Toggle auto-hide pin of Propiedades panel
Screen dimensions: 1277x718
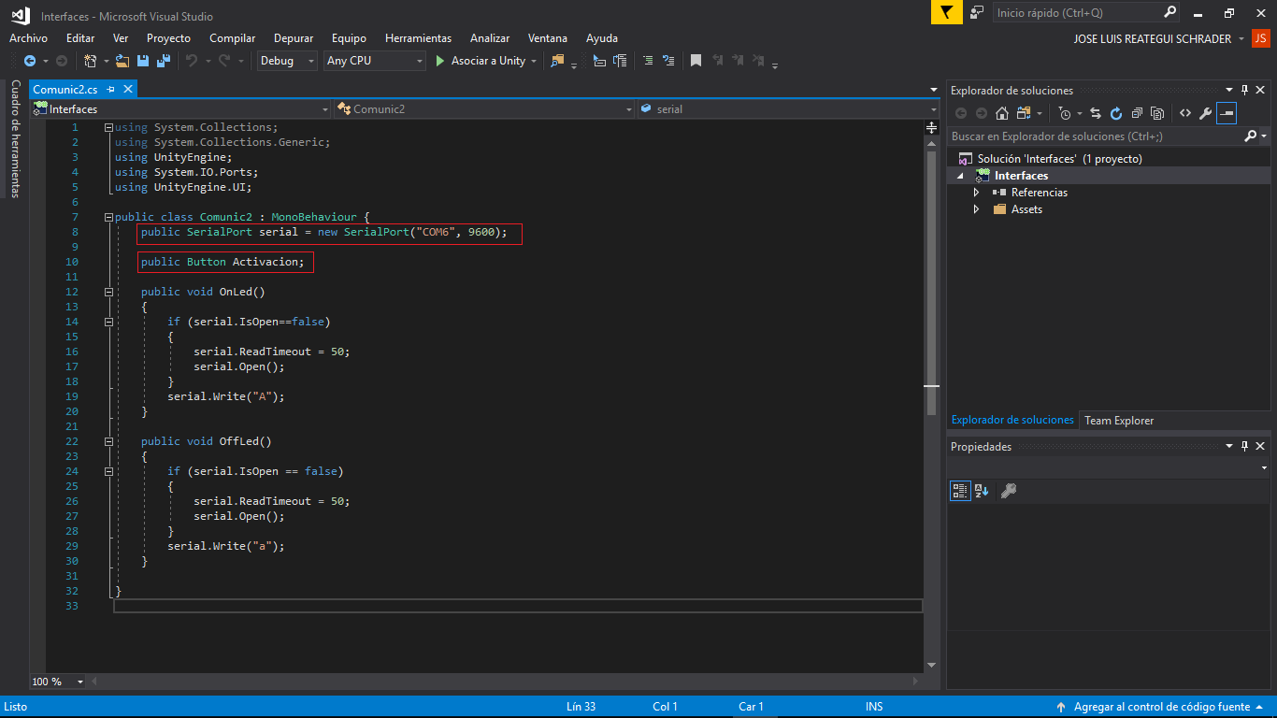click(x=1244, y=447)
